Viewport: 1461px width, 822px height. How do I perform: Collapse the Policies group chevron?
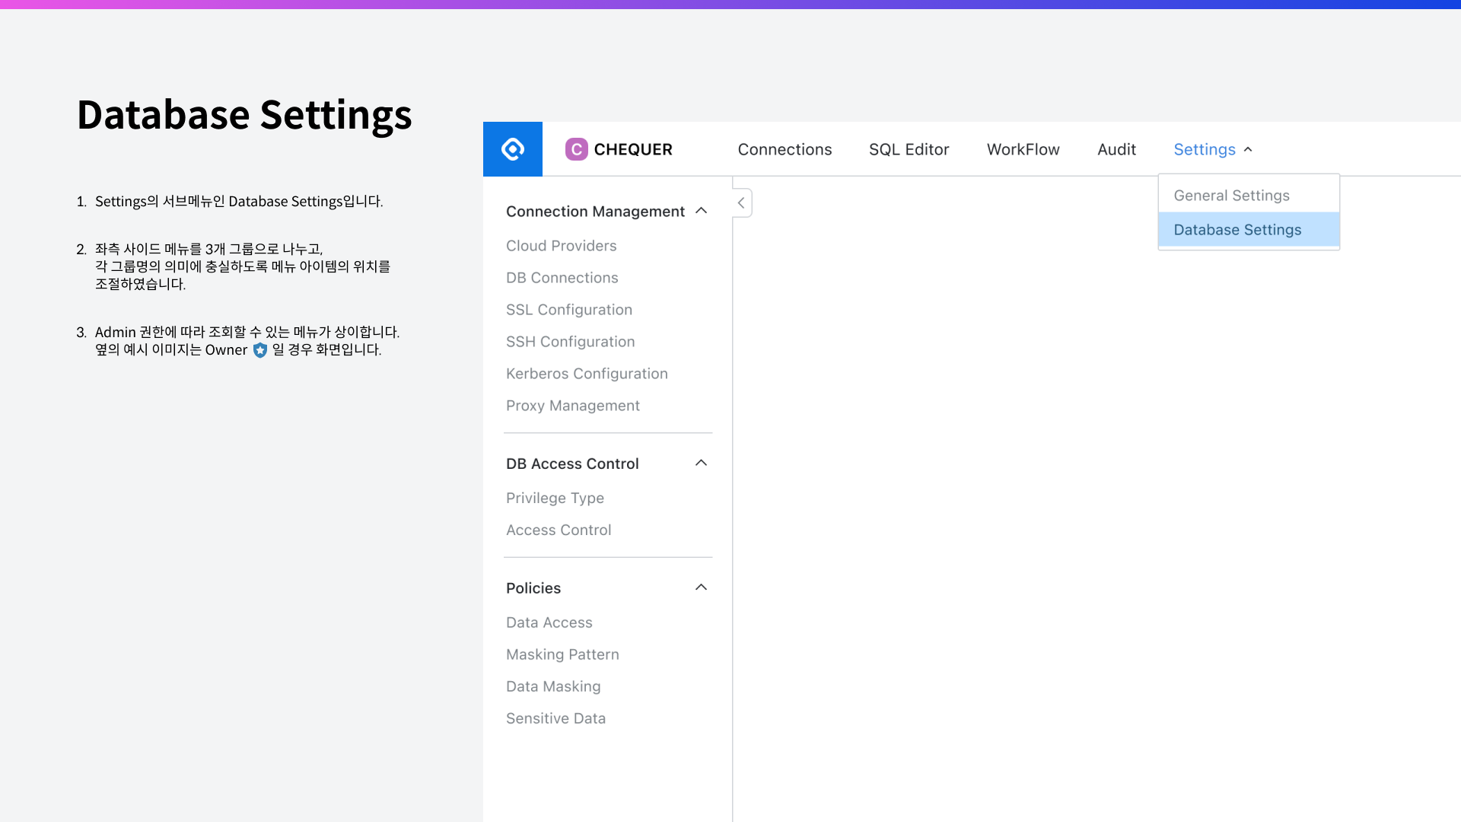pos(701,588)
